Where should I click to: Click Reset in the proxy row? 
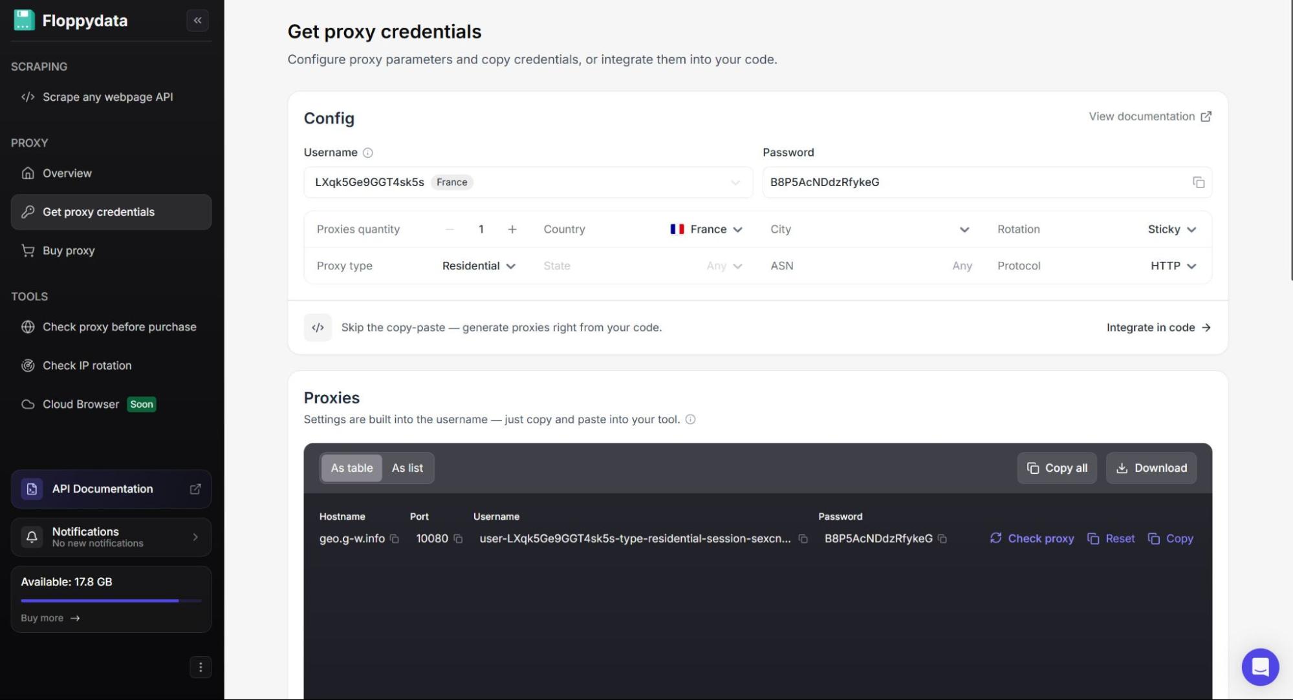click(1111, 538)
